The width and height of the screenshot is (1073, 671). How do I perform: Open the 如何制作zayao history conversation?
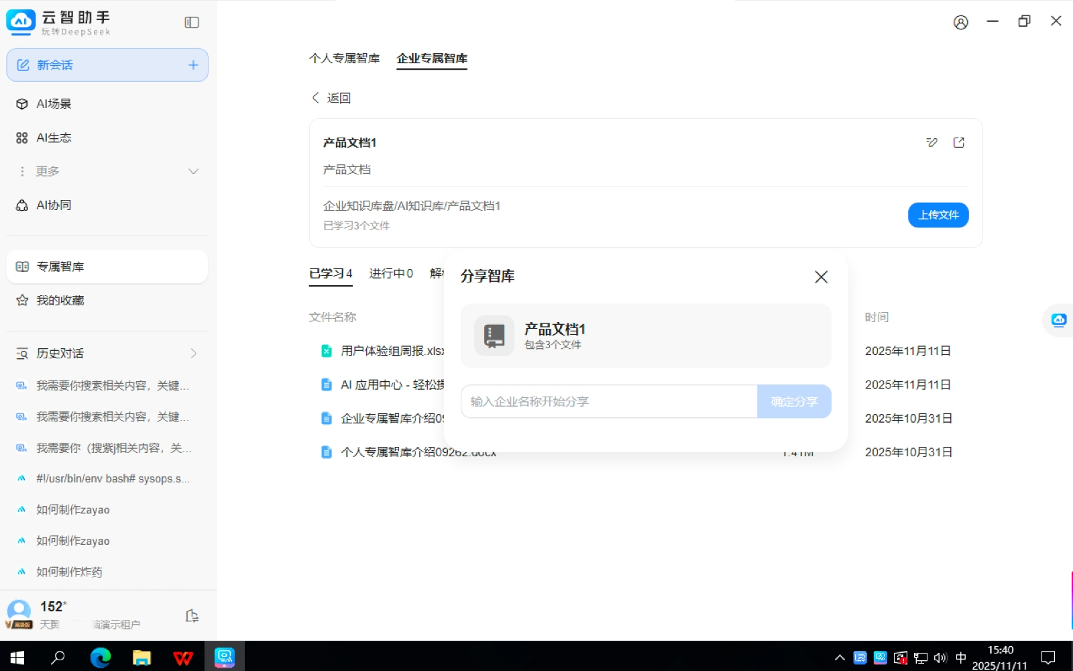(73, 510)
